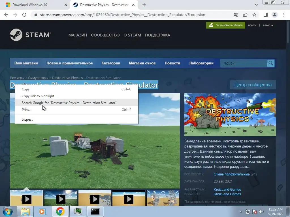Click the KreizLand Games developer link

pos(227,190)
